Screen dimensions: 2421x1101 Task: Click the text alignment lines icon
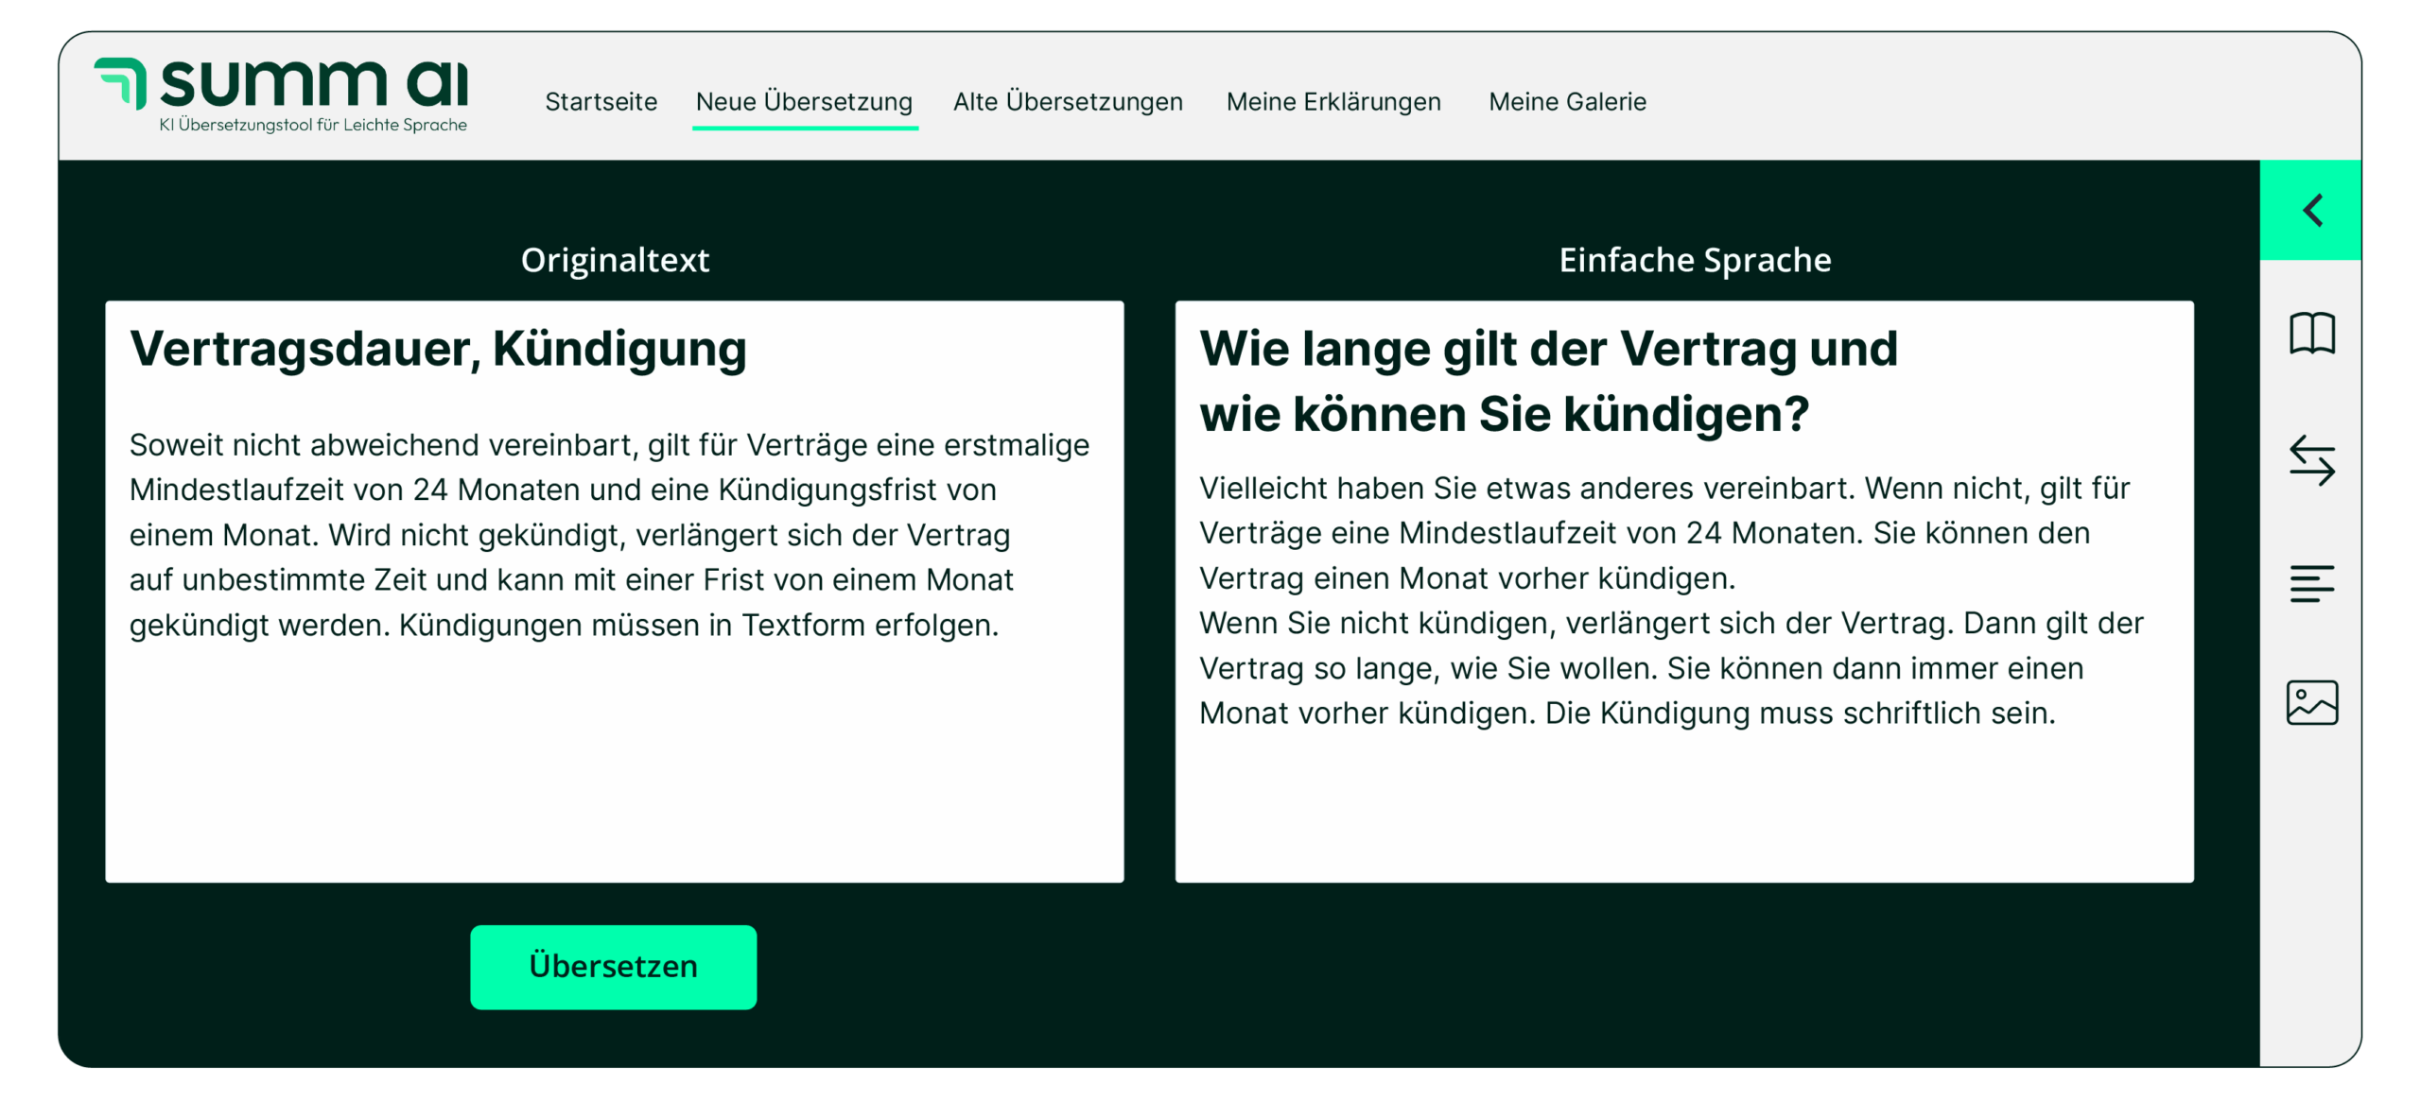pyautogui.click(x=2311, y=583)
